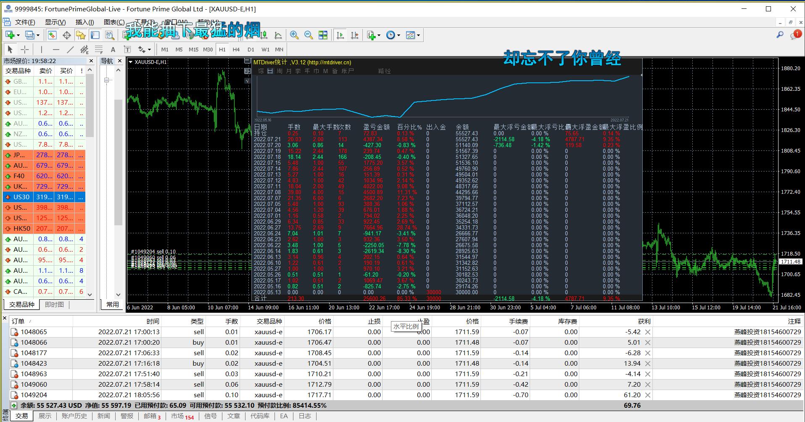Viewport: 805px width, 422px height.
Task: Draw a vertical line tool
Action: click(x=42, y=49)
